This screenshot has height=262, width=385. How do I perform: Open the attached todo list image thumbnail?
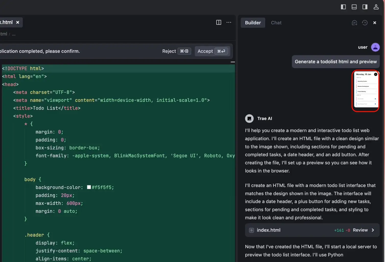point(365,91)
